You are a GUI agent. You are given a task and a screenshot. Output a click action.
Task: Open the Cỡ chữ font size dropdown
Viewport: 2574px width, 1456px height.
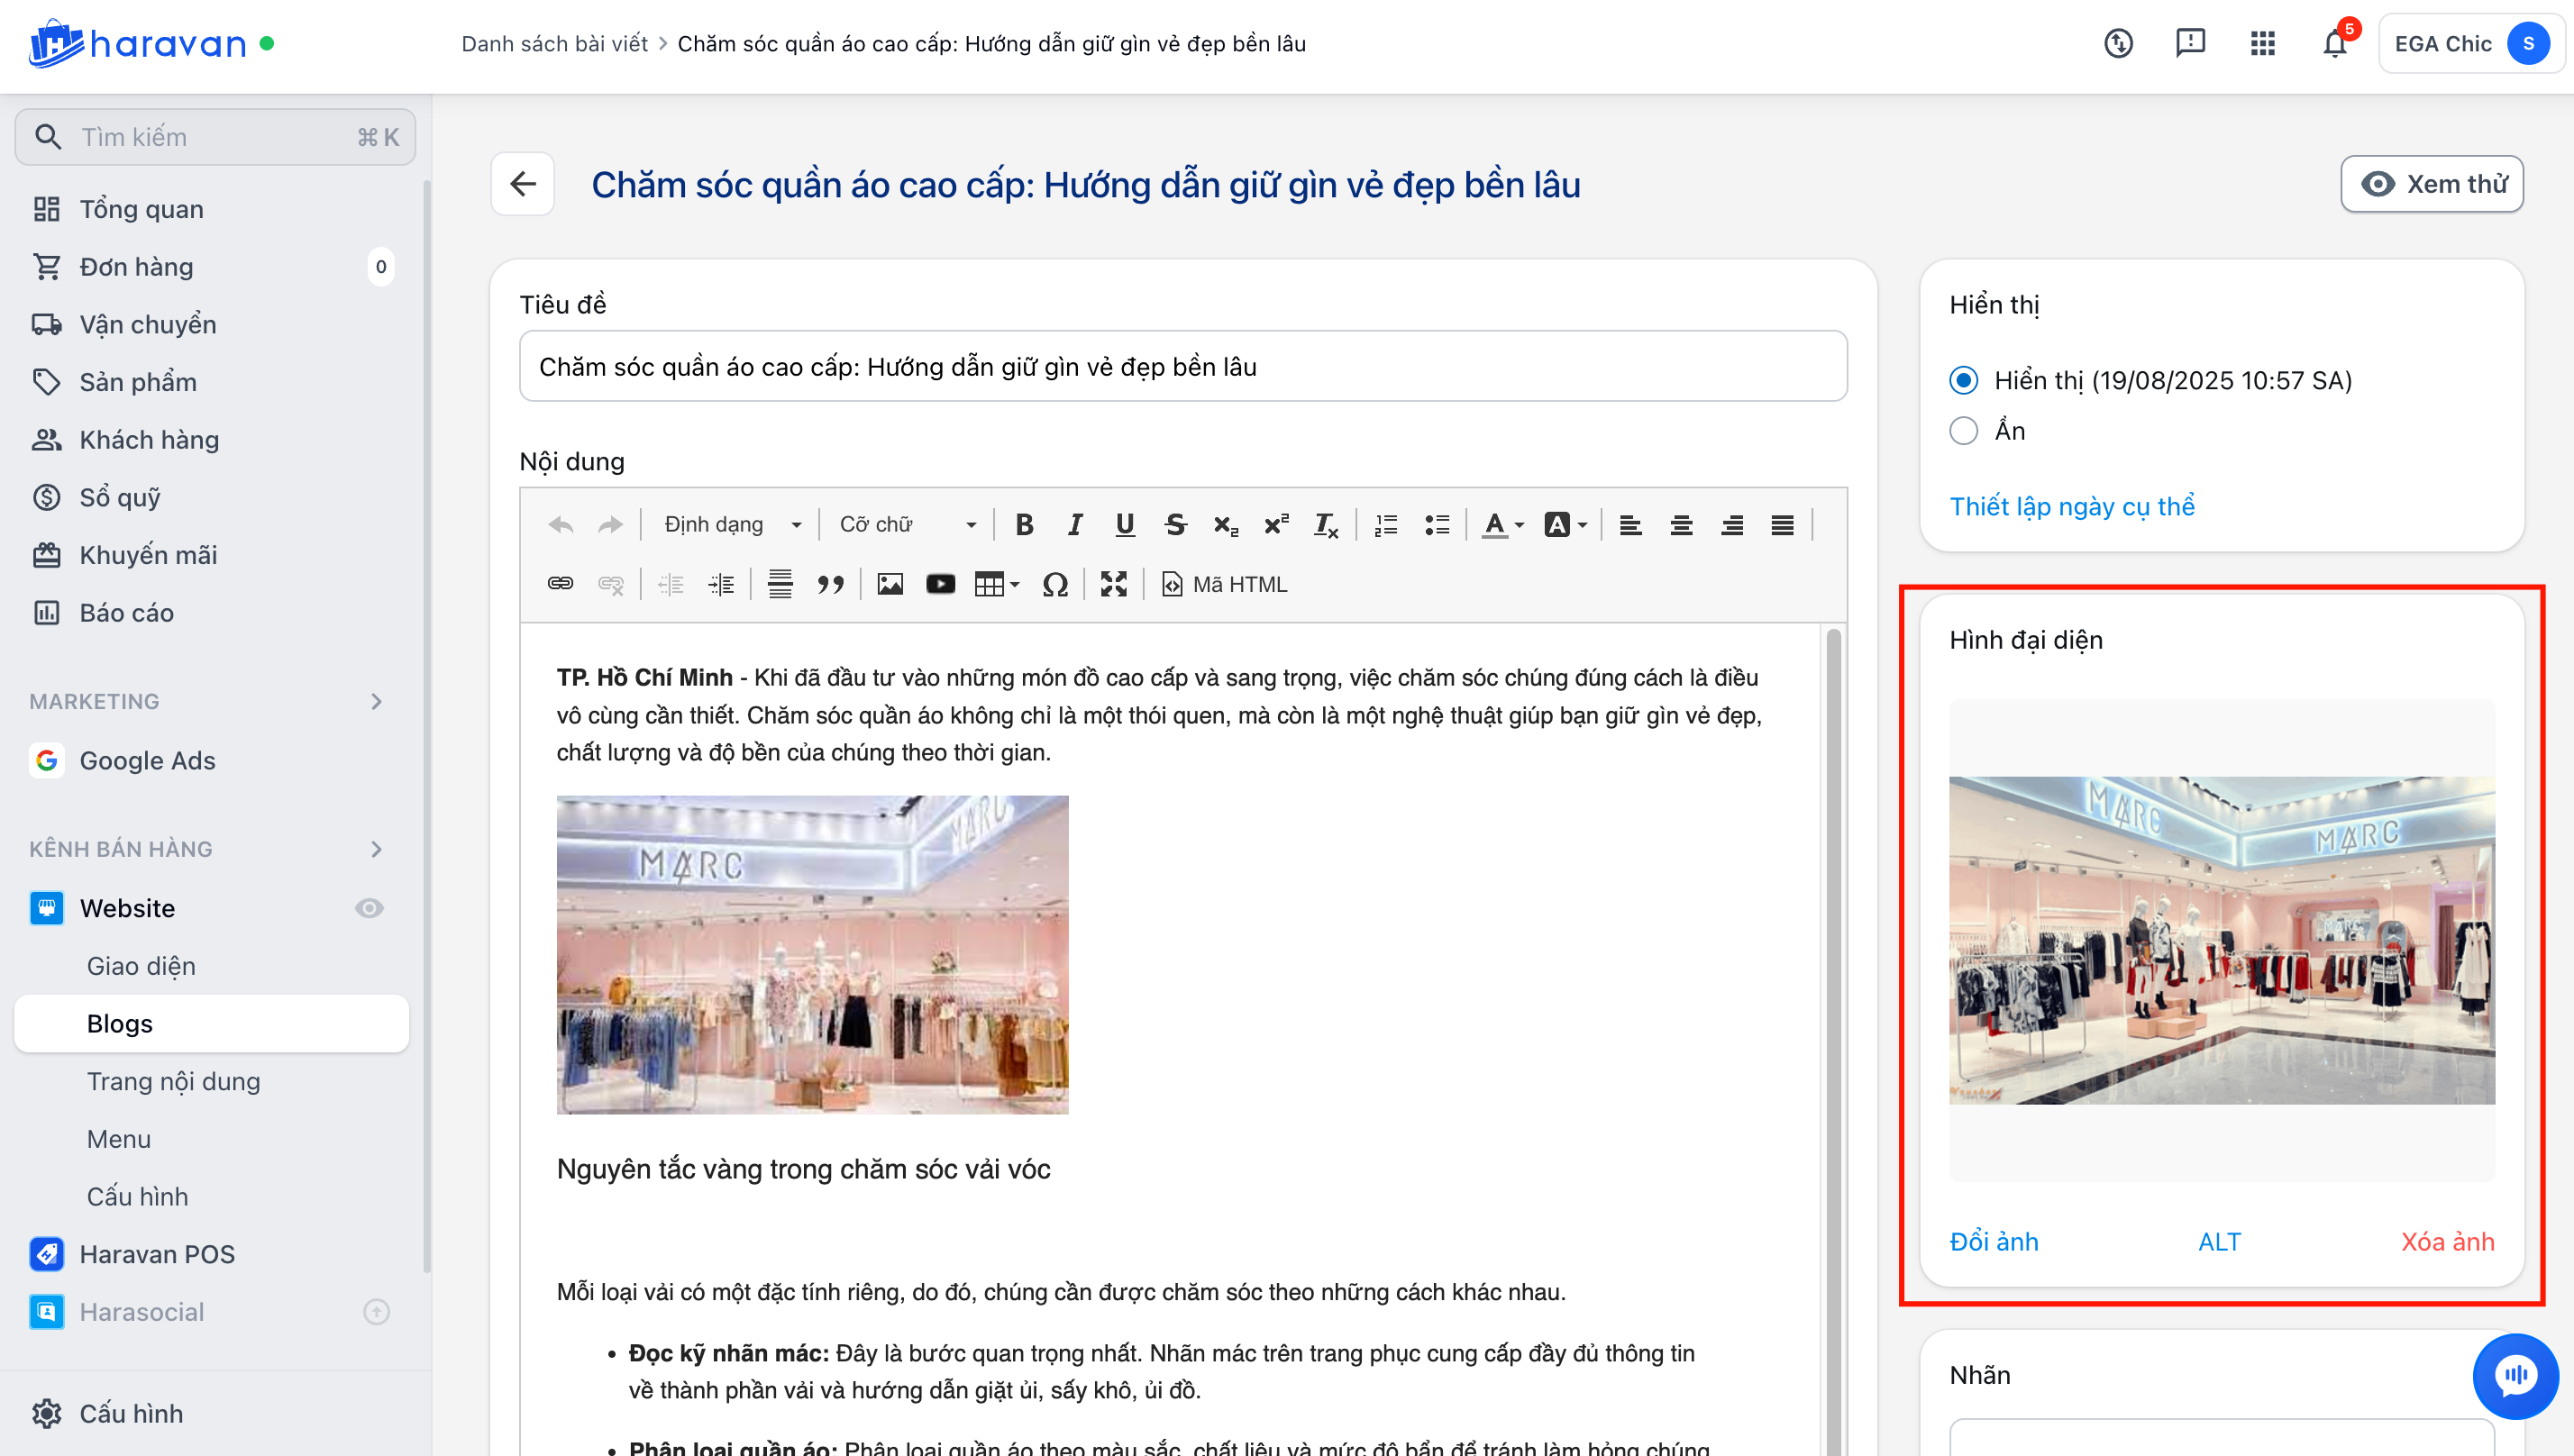[907, 524]
